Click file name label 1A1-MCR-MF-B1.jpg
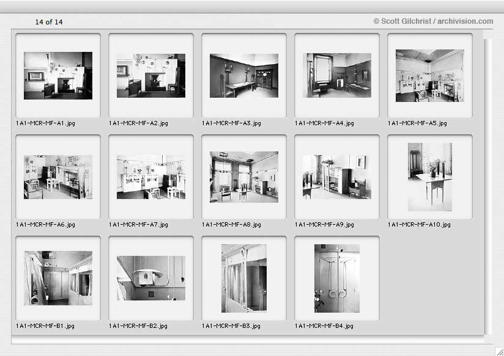Viewport: 504px width, 356px height. (x=45, y=326)
